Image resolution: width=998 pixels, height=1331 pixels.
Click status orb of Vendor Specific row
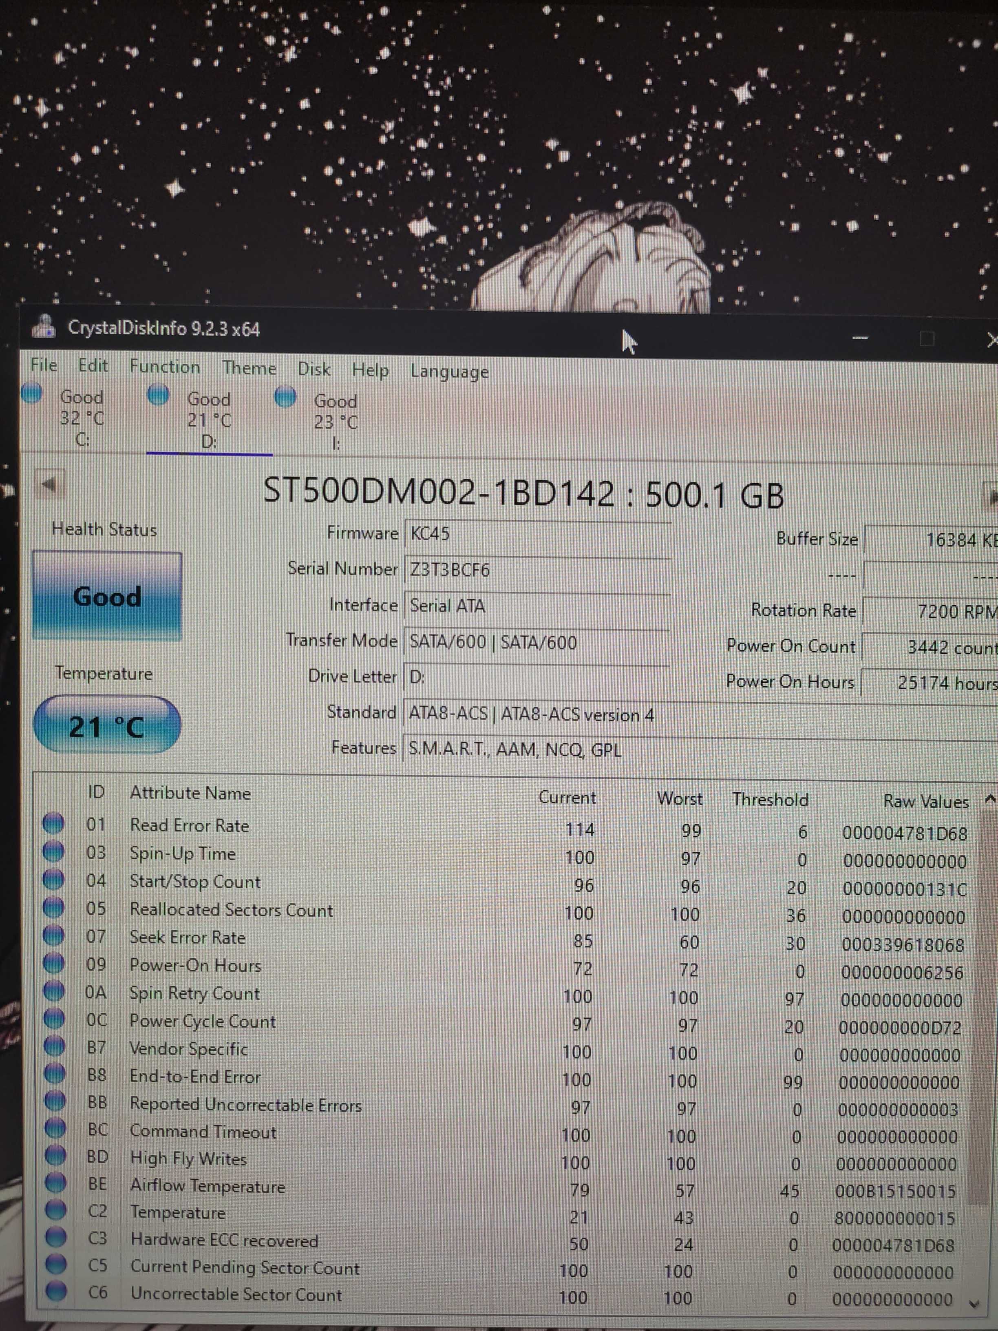tap(54, 1046)
